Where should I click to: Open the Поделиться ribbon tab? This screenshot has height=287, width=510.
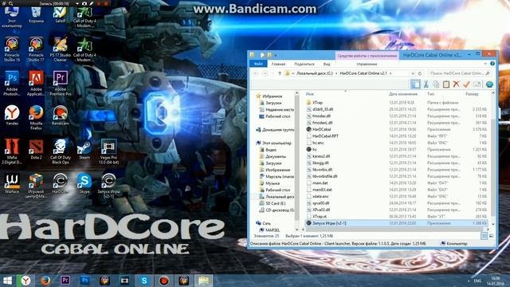coord(304,64)
